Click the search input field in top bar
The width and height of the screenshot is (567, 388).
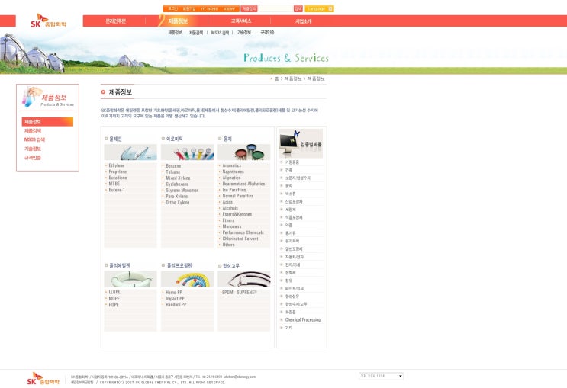(x=275, y=8)
